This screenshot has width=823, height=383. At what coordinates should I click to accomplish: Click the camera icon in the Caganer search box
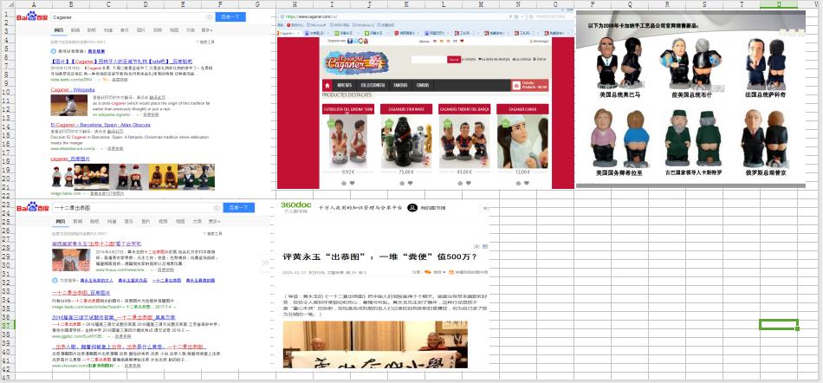pyautogui.click(x=209, y=16)
